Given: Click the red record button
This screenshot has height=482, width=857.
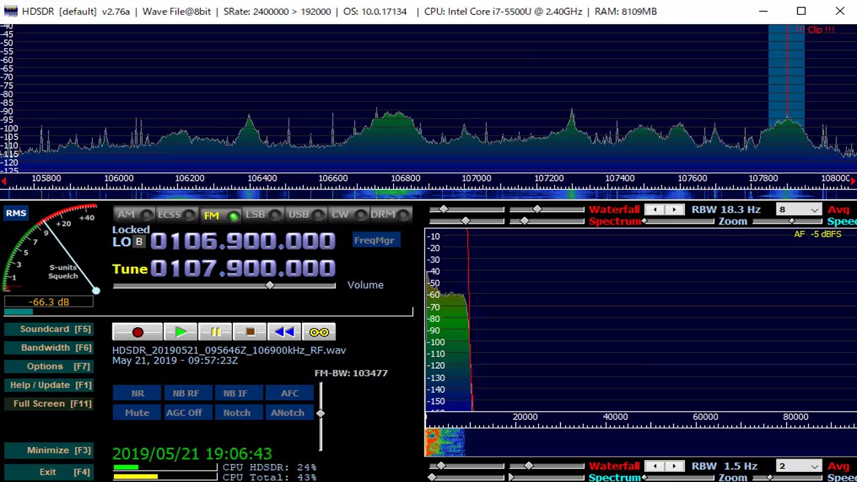Looking at the screenshot, I should click(x=137, y=332).
